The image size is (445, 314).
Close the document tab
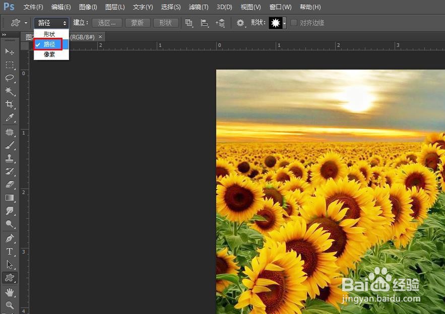coord(100,37)
